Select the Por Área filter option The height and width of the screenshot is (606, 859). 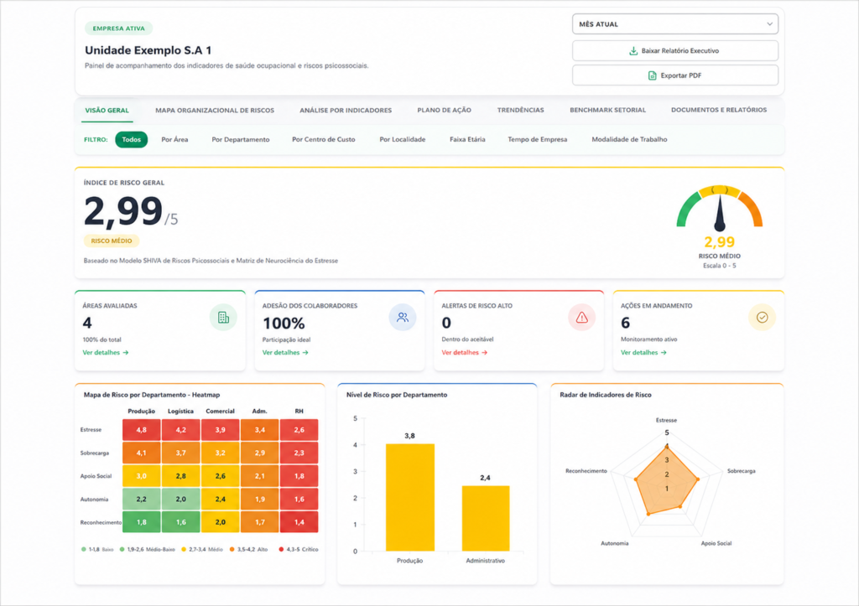pos(174,140)
